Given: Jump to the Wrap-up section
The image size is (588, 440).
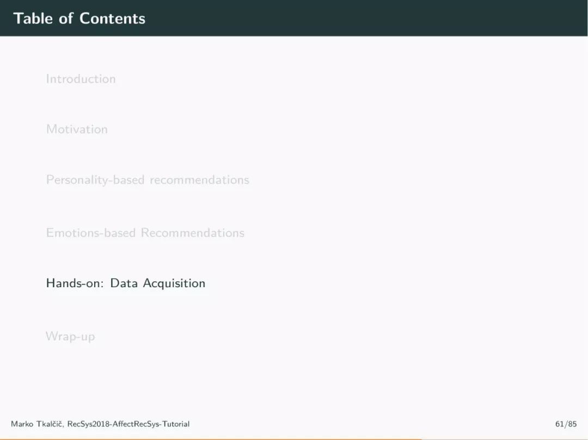Looking at the screenshot, I should click(70, 337).
